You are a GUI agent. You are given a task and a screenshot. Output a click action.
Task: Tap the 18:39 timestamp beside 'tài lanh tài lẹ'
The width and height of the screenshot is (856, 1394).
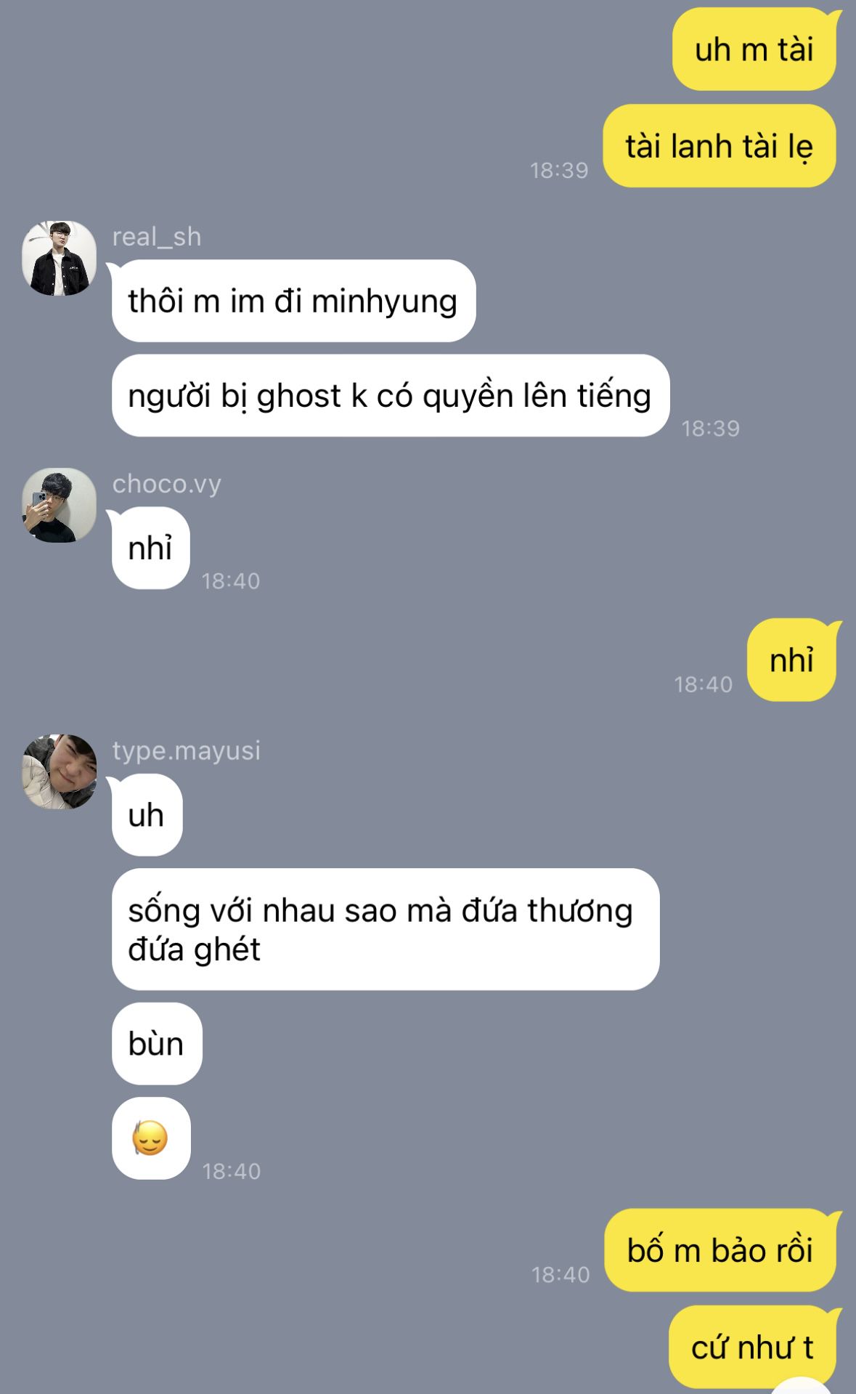coord(559,170)
